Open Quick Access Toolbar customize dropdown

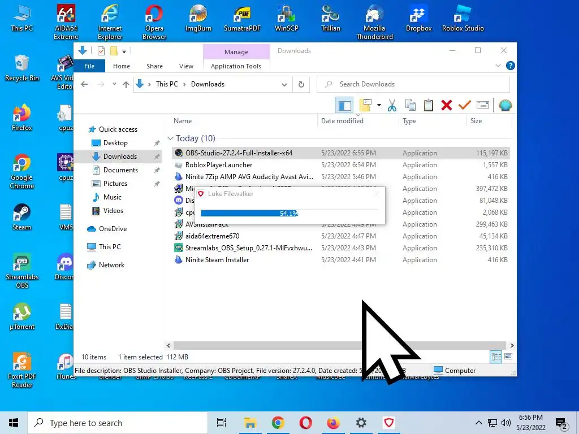[x=124, y=51]
